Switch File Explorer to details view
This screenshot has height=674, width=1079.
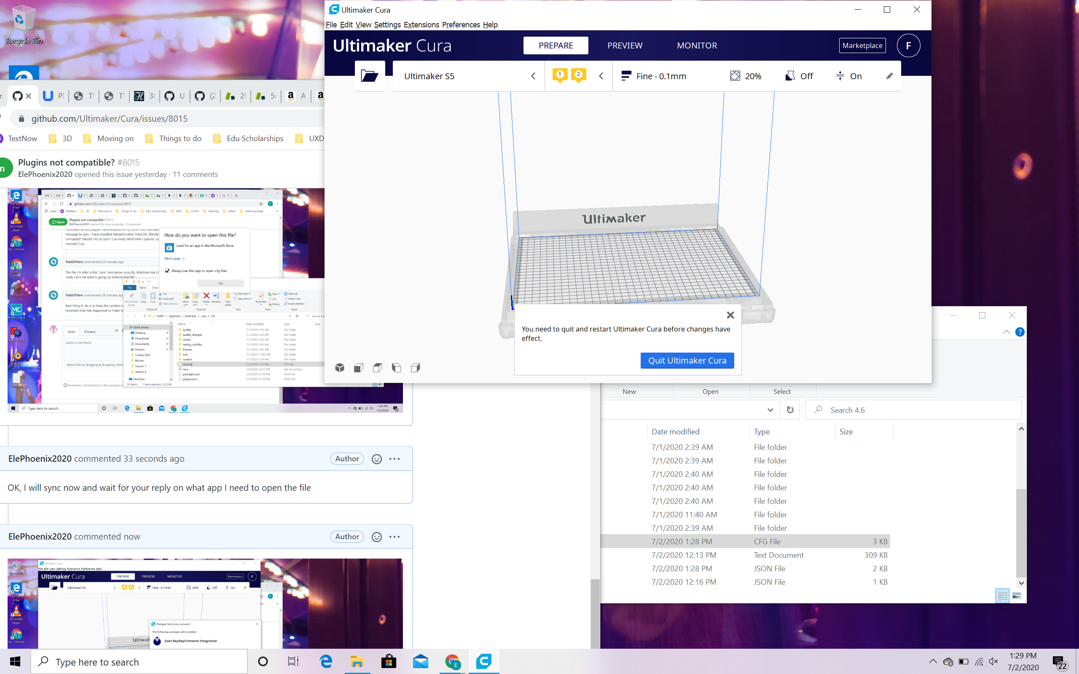[1002, 596]
